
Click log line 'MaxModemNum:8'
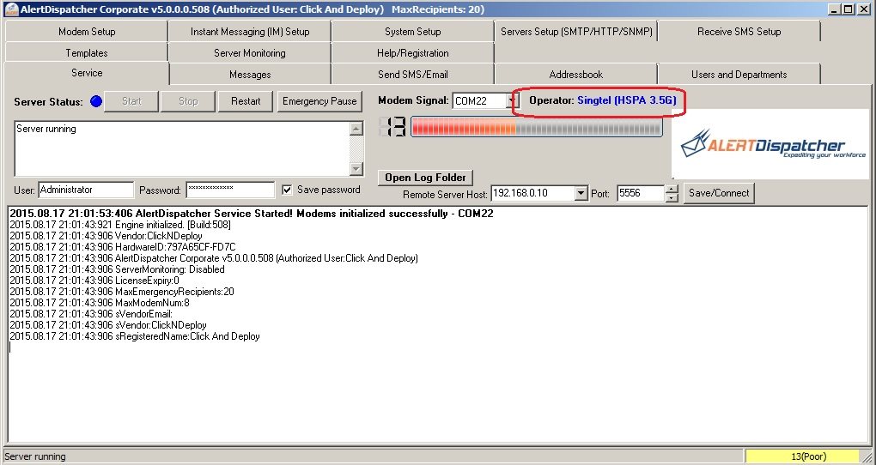(100, 303)
